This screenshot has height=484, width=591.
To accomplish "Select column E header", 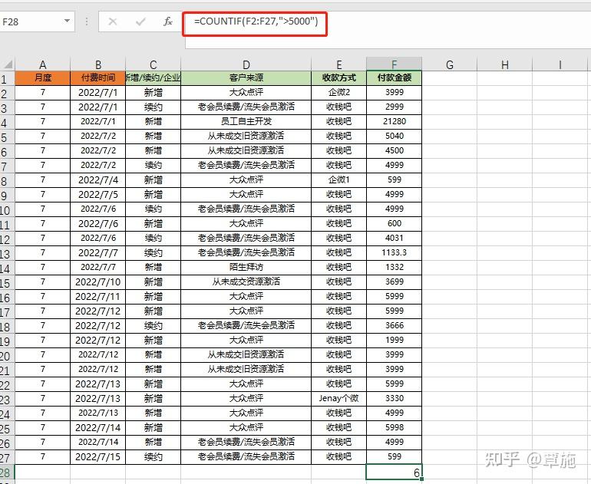I will tap(338, 64).
